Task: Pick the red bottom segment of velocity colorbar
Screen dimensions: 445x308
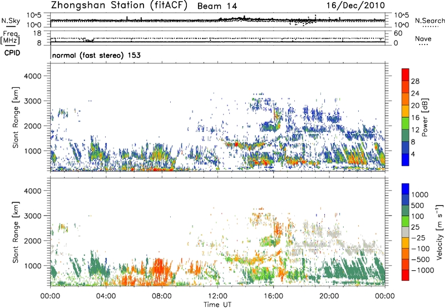Action: tap(406, 275)
